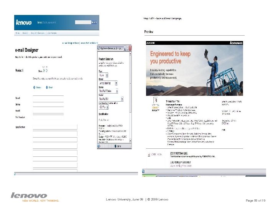Click the popup scrollbar up arrow
The height and width of the screenshot is (207, 276).
point(130,53)
